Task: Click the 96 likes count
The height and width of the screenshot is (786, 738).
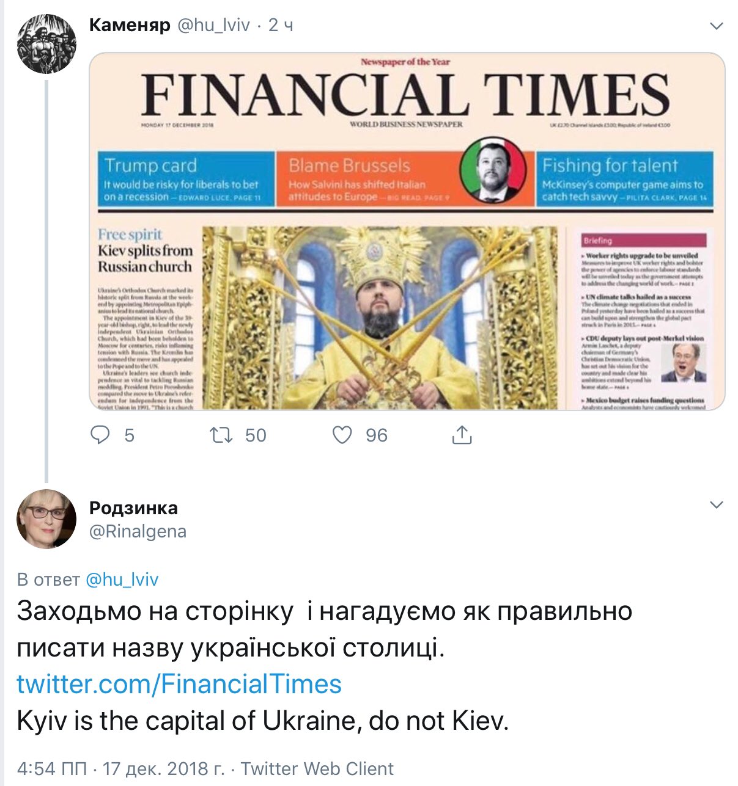Action: point(377,435)
